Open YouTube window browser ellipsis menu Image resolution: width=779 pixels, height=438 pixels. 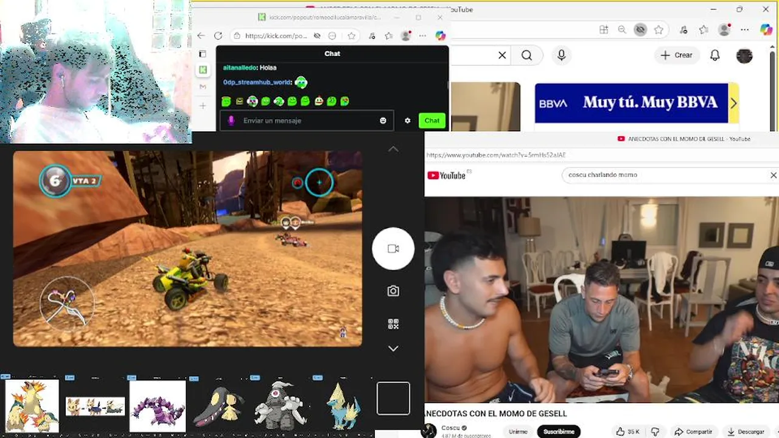click(x=745, y=29)
